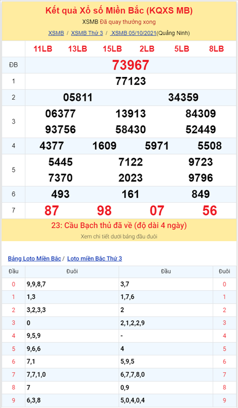238x408 pixels.
Task: Click third prize number 52449
Action: tap(201, 130)
